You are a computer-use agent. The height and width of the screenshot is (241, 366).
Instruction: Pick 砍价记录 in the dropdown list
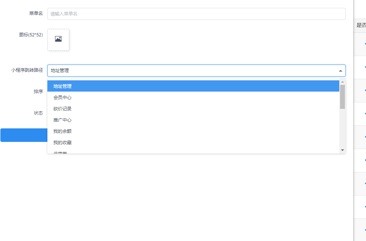pos(62,109)
